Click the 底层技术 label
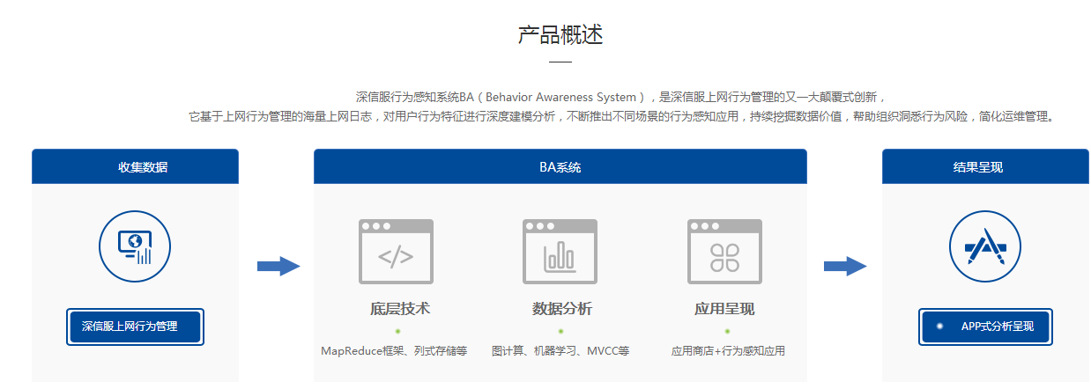This screenshot has width=1091, height=389. click(x=400, y=309)
